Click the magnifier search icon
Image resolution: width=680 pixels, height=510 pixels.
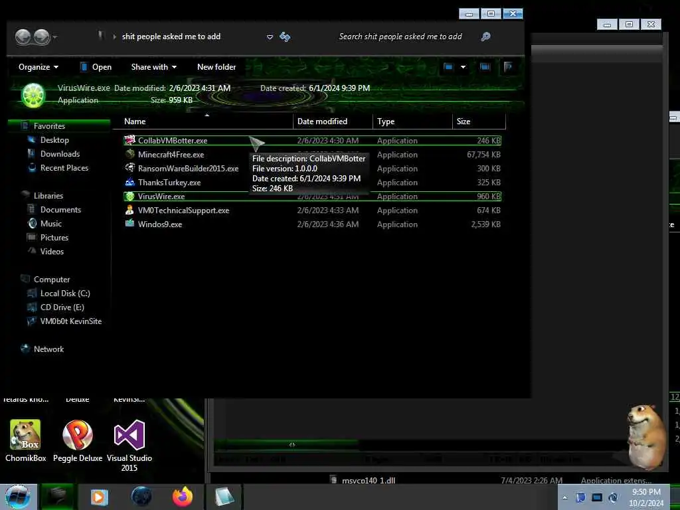(x=485, y=37)
